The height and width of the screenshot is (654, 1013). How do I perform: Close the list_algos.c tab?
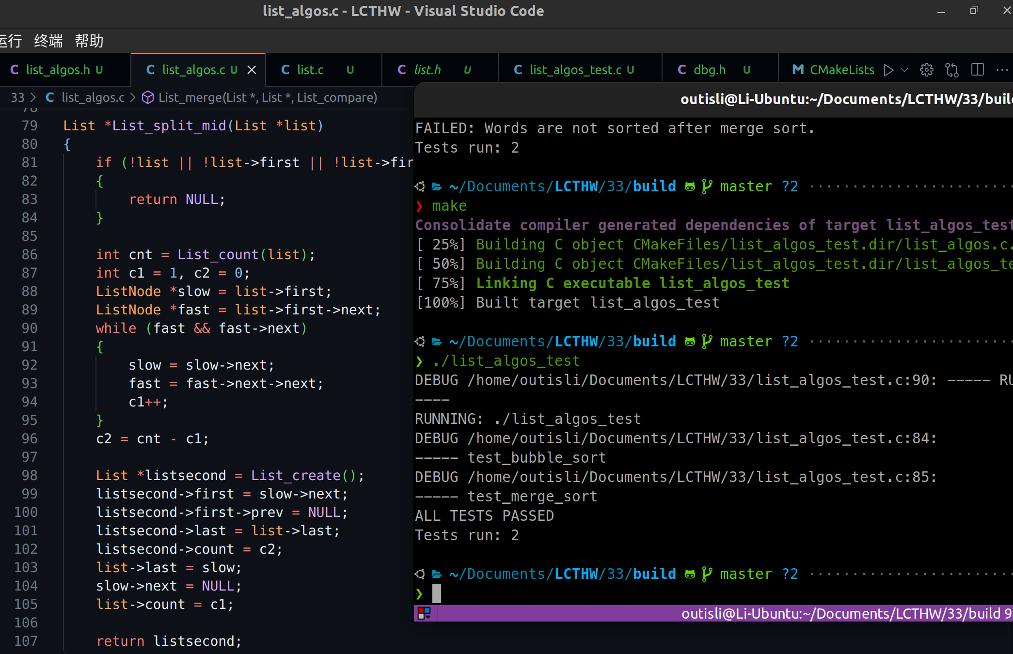252,70
